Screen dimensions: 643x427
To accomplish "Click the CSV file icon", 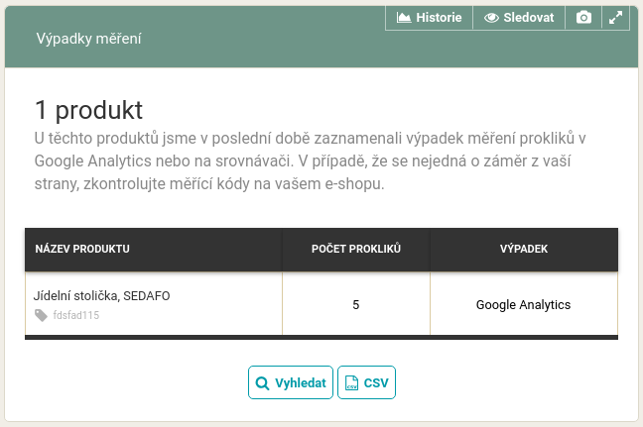I will 350,383.
